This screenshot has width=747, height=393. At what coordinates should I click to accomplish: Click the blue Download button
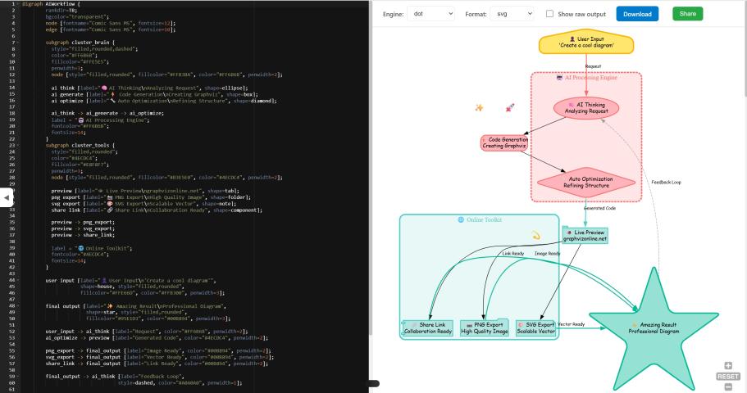(x=637, y=14)
